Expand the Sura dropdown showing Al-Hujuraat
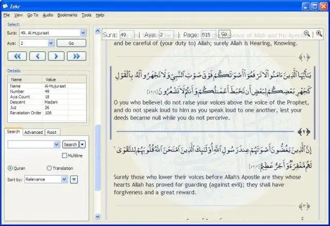This screenshot has height=226, width=330. (x=83, y=33)
